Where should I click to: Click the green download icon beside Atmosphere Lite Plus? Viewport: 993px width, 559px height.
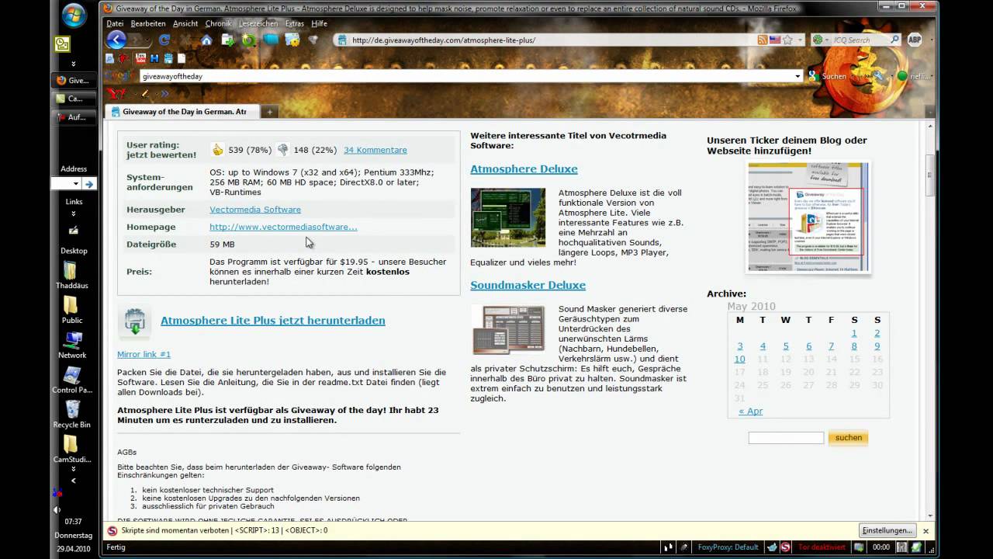click(134, 321)
